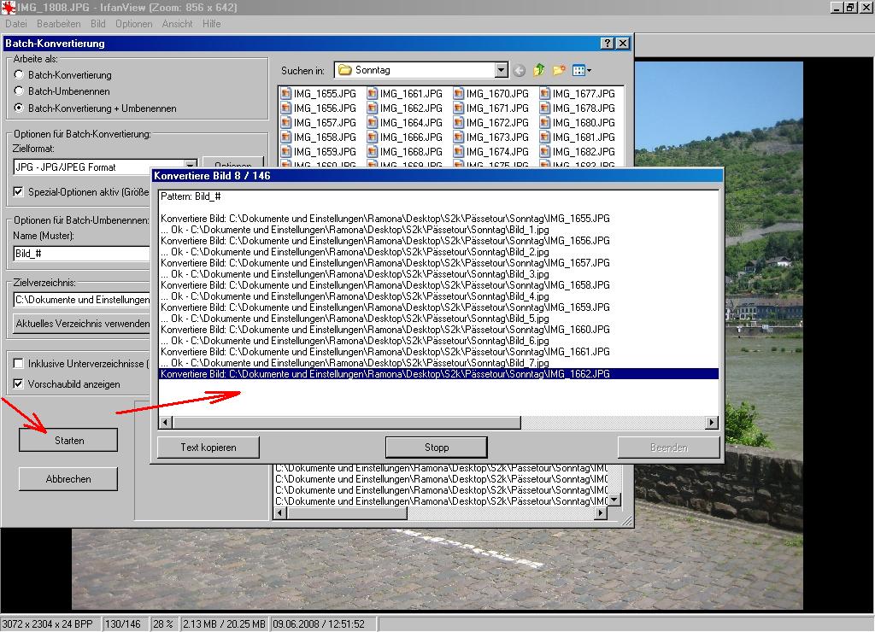
Task: Select the IMG_1655.JPG file icon
Action: pos(286,94)
